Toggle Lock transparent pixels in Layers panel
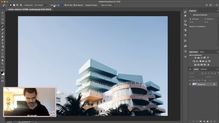This screenshot has height=123, width=219. coord(194,81)
